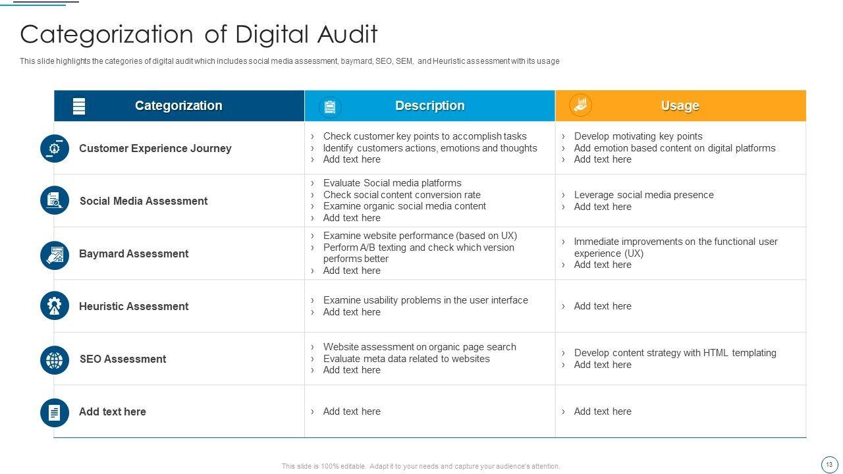Viewport: 843px width, 474px height.
Task: Click the 'Description' column header
Action: pos(429,106)
